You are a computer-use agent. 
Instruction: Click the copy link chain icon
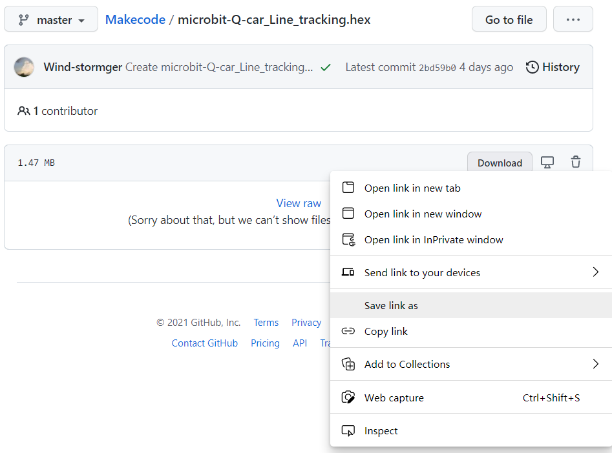(348, 331)
